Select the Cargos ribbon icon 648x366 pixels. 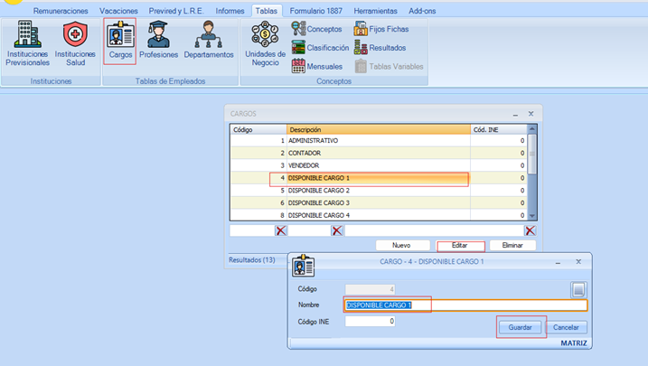pos(120,42)
